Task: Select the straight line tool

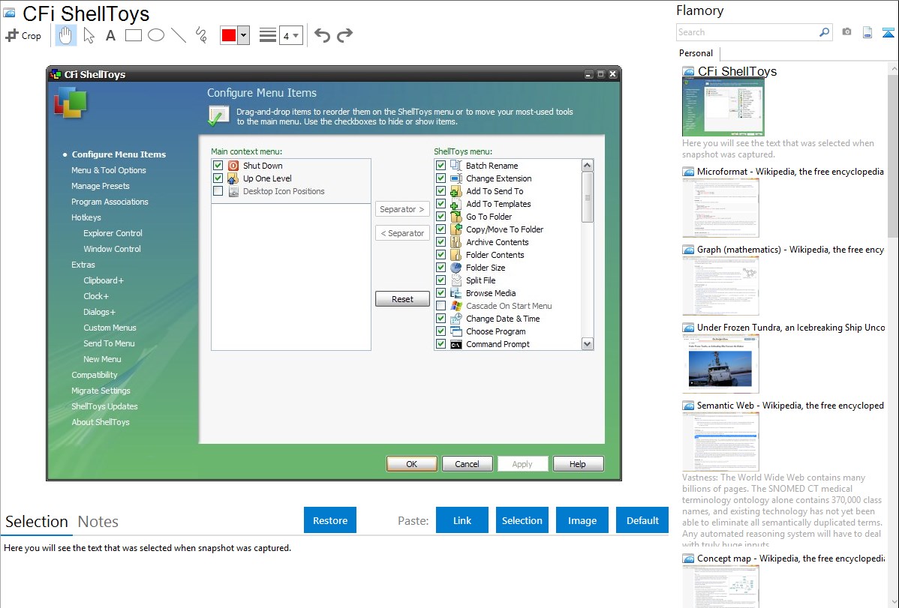Action: pos(179,35)
